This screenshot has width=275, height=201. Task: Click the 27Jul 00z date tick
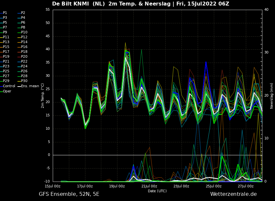pos(246,186)
